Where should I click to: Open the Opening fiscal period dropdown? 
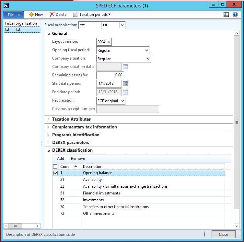(x=146, y=50)
